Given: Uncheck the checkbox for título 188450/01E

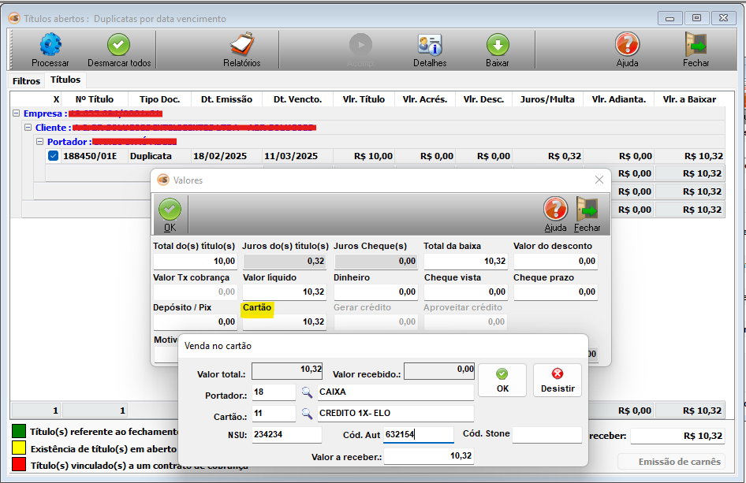Looking at the screenshot, I should click(x=53, y=156).
